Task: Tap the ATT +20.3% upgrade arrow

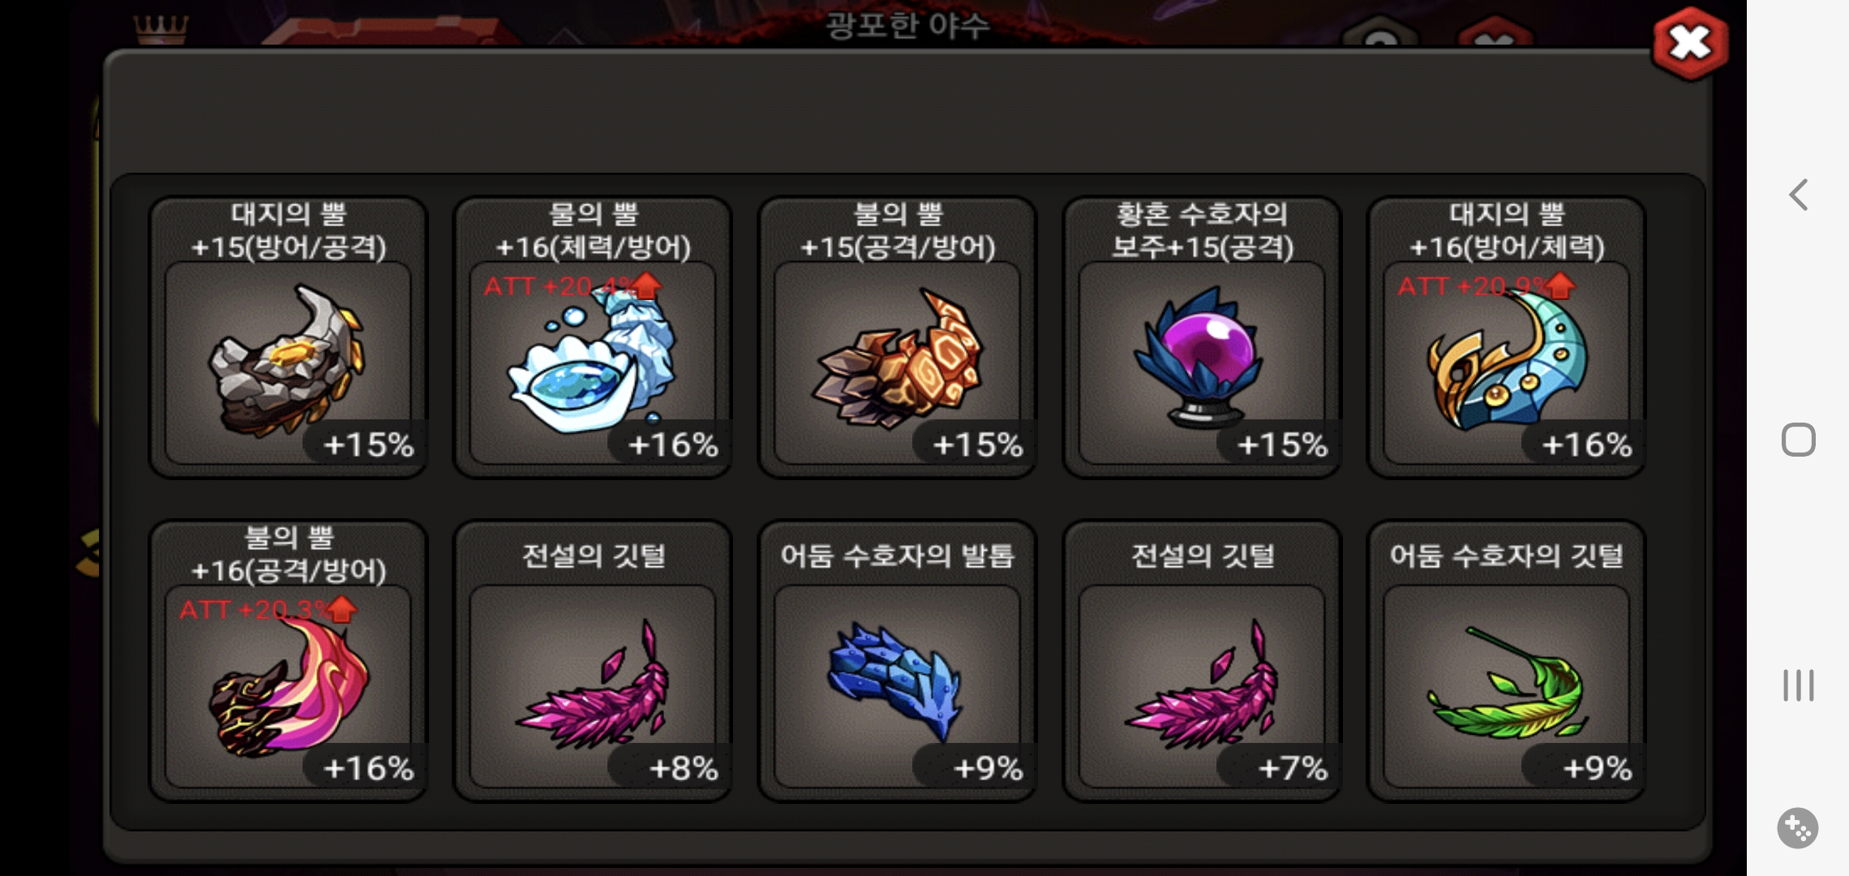Action: tap(341, 609)
